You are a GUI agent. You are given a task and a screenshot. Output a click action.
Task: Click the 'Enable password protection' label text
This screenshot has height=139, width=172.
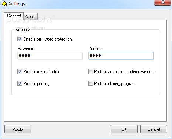coord(48,39)
